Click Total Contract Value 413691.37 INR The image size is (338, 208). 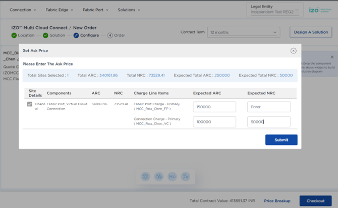click(222, 200)
